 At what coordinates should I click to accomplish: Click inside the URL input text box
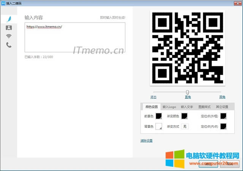coord(75,37)
